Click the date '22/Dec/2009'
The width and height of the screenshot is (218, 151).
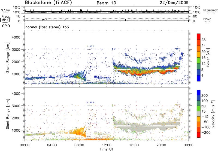click(174, 2)
